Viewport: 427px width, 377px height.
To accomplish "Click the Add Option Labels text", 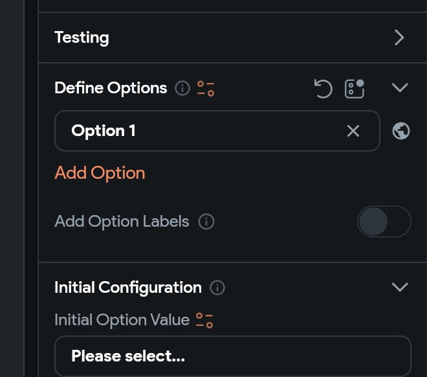I will click(122, 222).
